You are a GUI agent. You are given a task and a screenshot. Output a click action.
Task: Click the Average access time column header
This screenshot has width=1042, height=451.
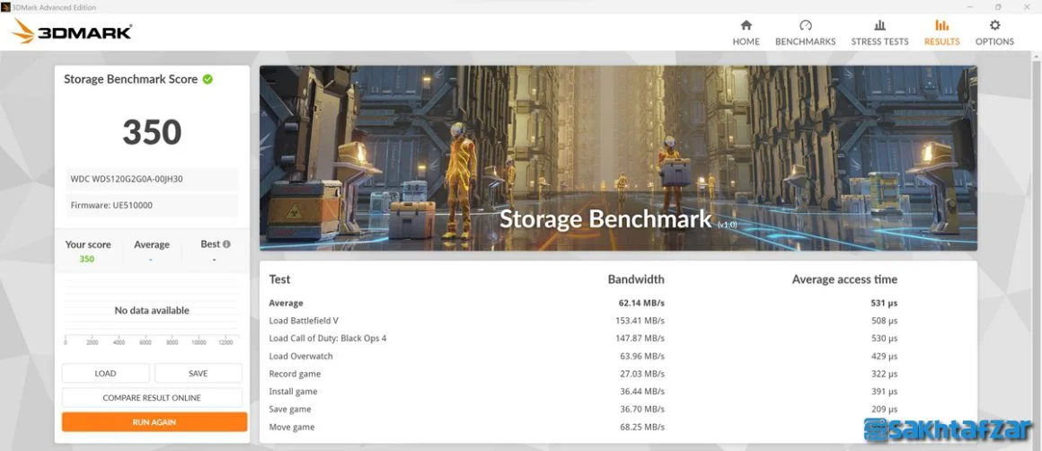tap(844, 279)
